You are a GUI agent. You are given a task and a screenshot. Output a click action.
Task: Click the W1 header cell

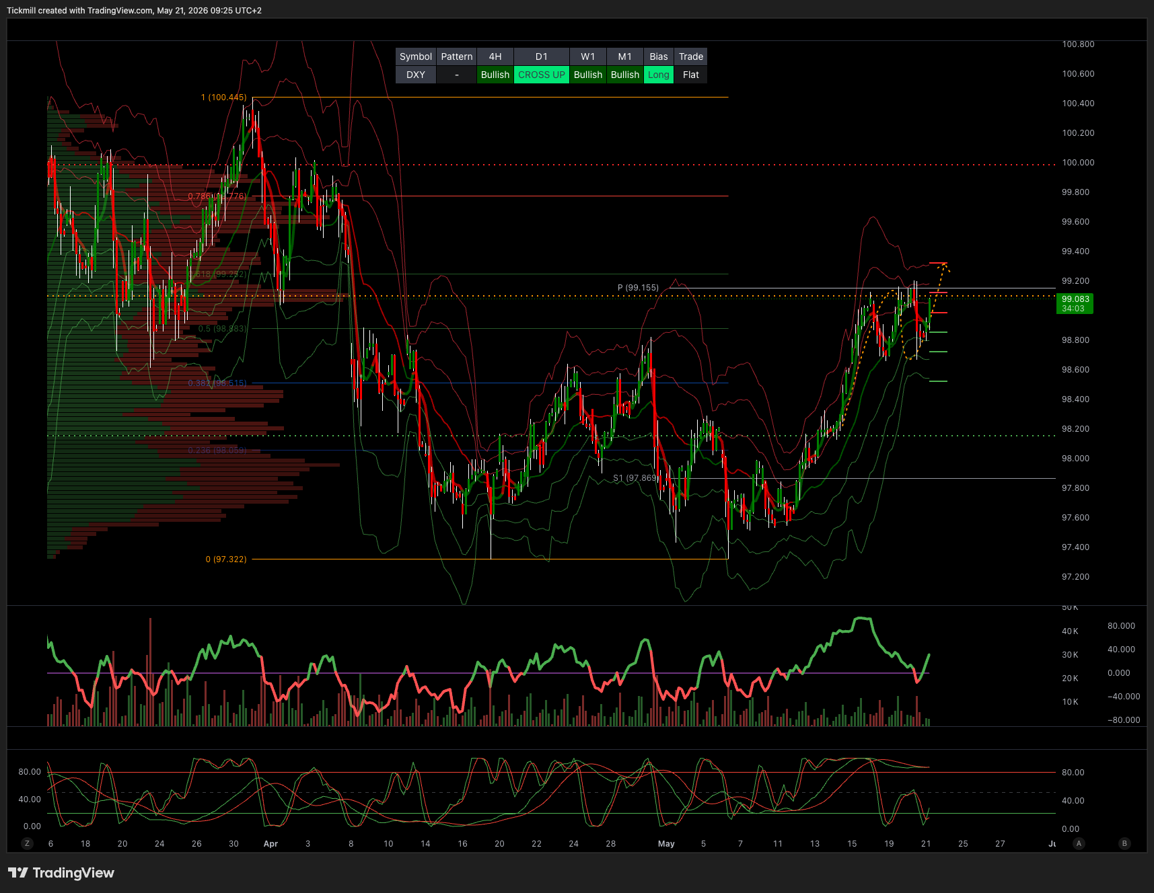(x=588, y=56)
